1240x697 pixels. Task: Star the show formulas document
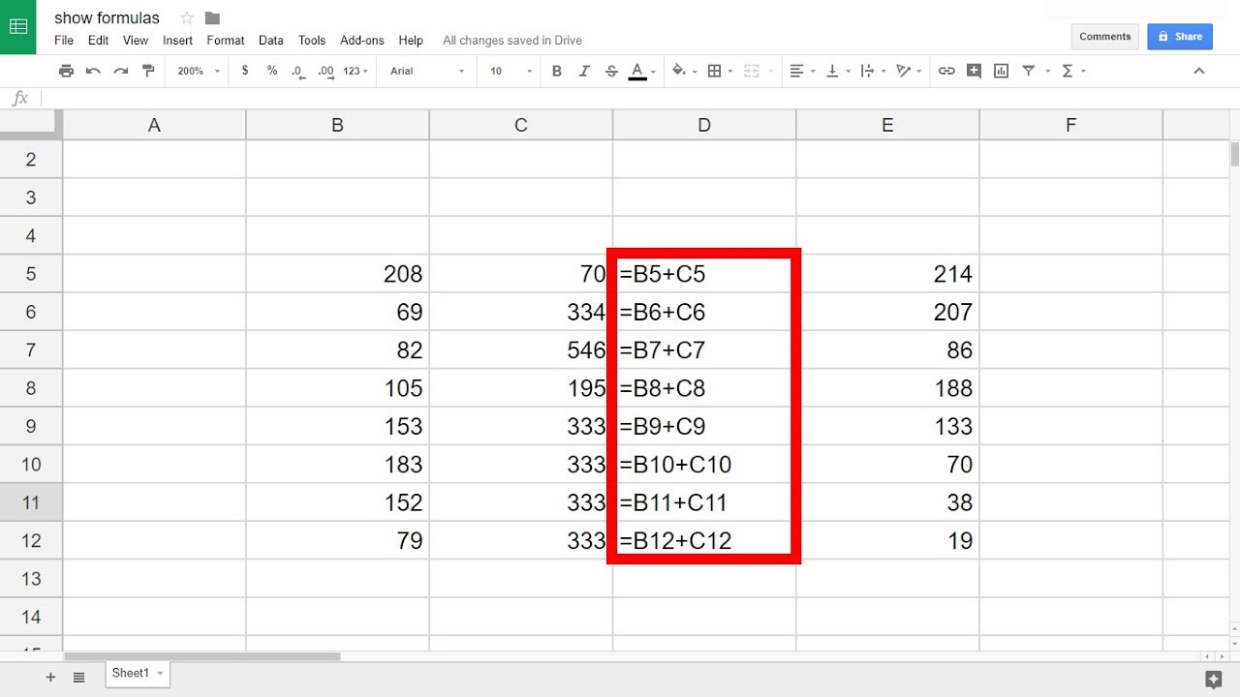[187, 18]
